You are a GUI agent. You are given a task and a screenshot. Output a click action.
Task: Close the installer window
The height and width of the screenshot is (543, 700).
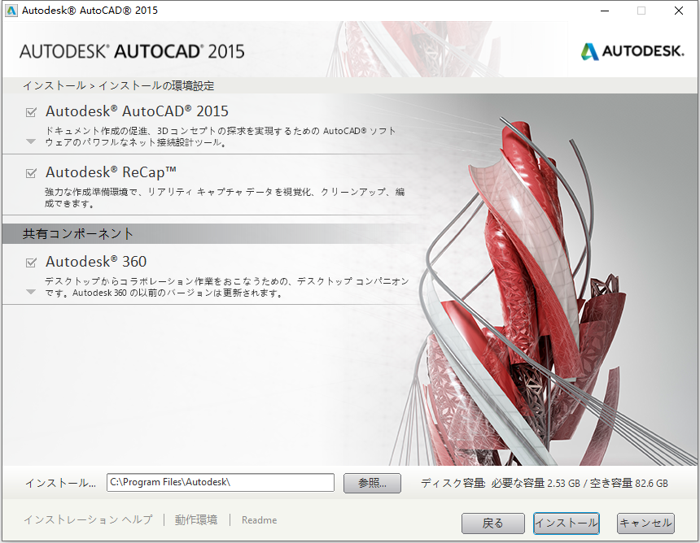[679, 11]
